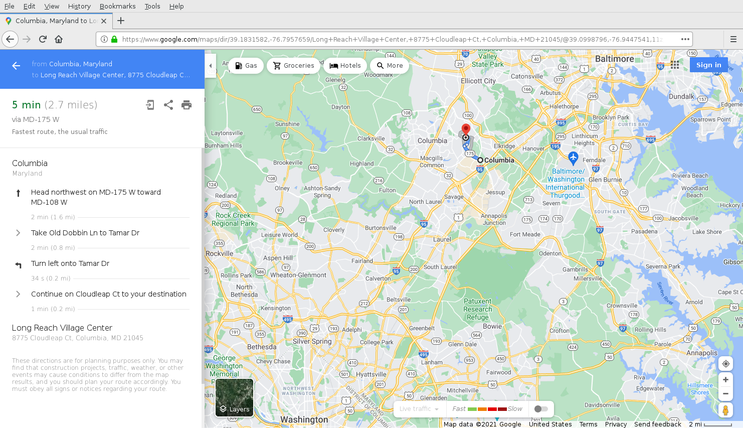Click the traffic color legend bar
743x428 pixels.
487,409
